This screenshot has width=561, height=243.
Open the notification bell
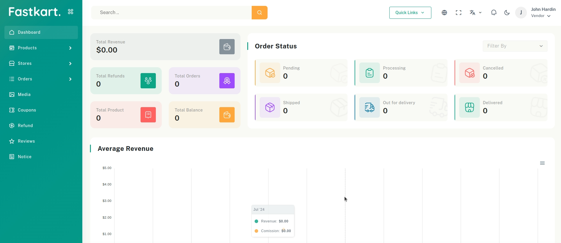[x=494, y=13]
